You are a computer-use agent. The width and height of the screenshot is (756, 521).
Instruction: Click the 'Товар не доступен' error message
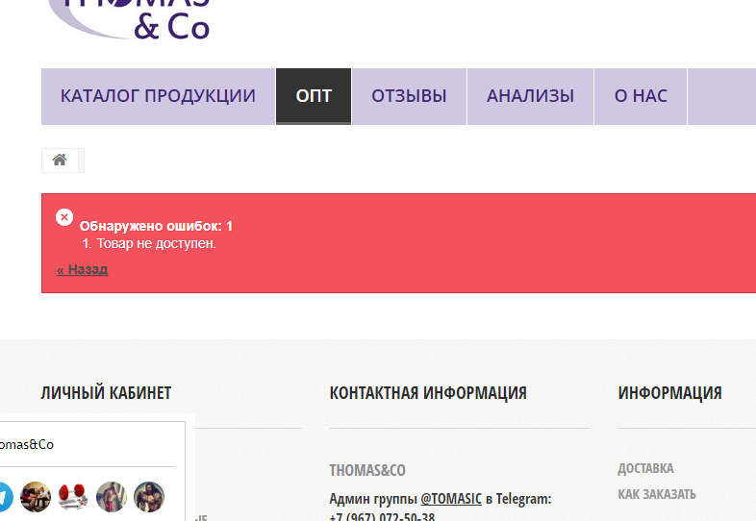[x=156, y=243]
